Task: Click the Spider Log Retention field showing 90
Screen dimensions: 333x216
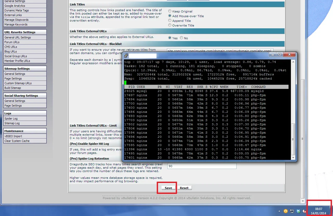Action: pyautogui.click(x=202, y=166)
